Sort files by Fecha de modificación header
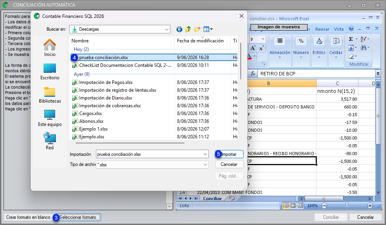 coord(203,41)
